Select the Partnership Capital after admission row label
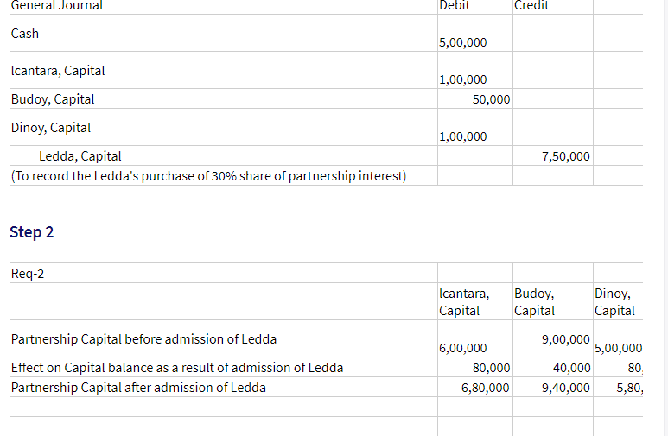 tap(138, 388)
